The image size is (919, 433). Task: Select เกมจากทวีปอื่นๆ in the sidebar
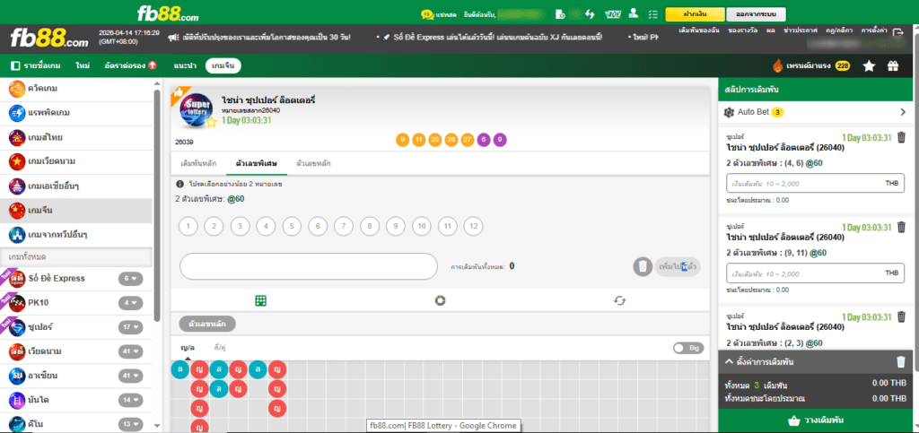[76, 235]
